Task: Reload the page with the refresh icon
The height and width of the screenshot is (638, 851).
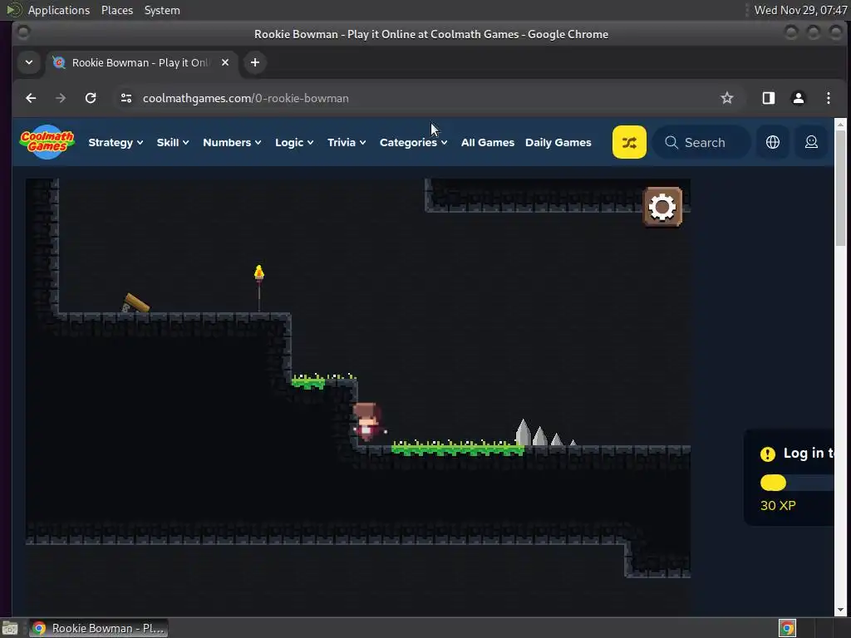Action: [91, 98]
